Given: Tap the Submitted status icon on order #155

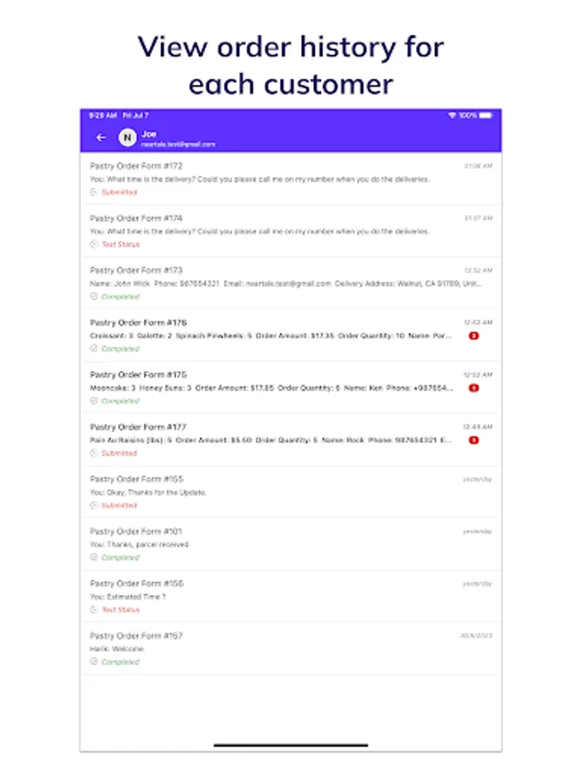Looking at the screenshot, I should point(94,505).
